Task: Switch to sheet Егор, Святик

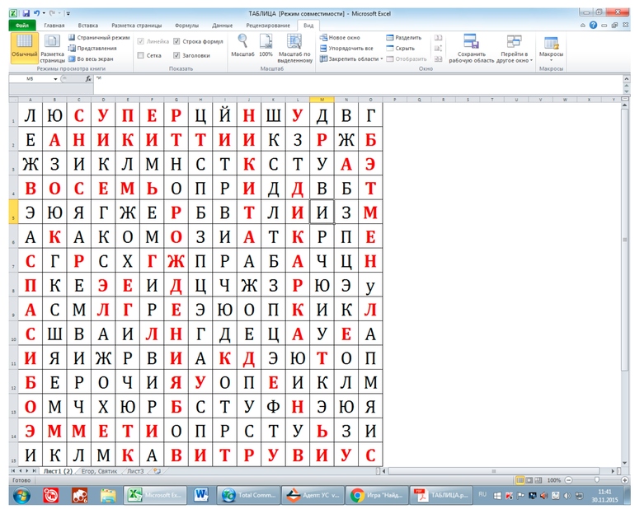Action: pos(99,472)
